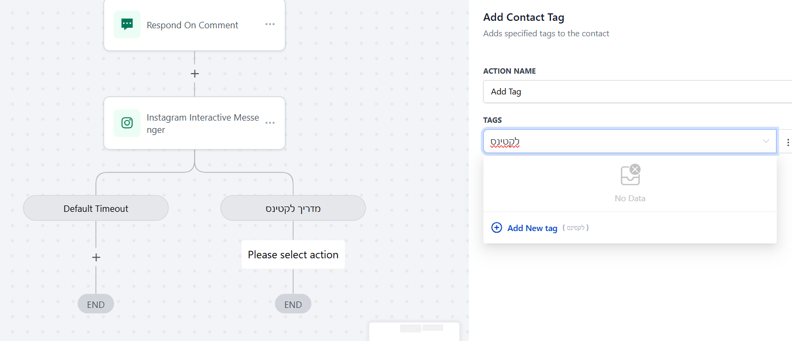Click the workflow minimap thumbnail
The image size is (792, 341).
(414, 331)
